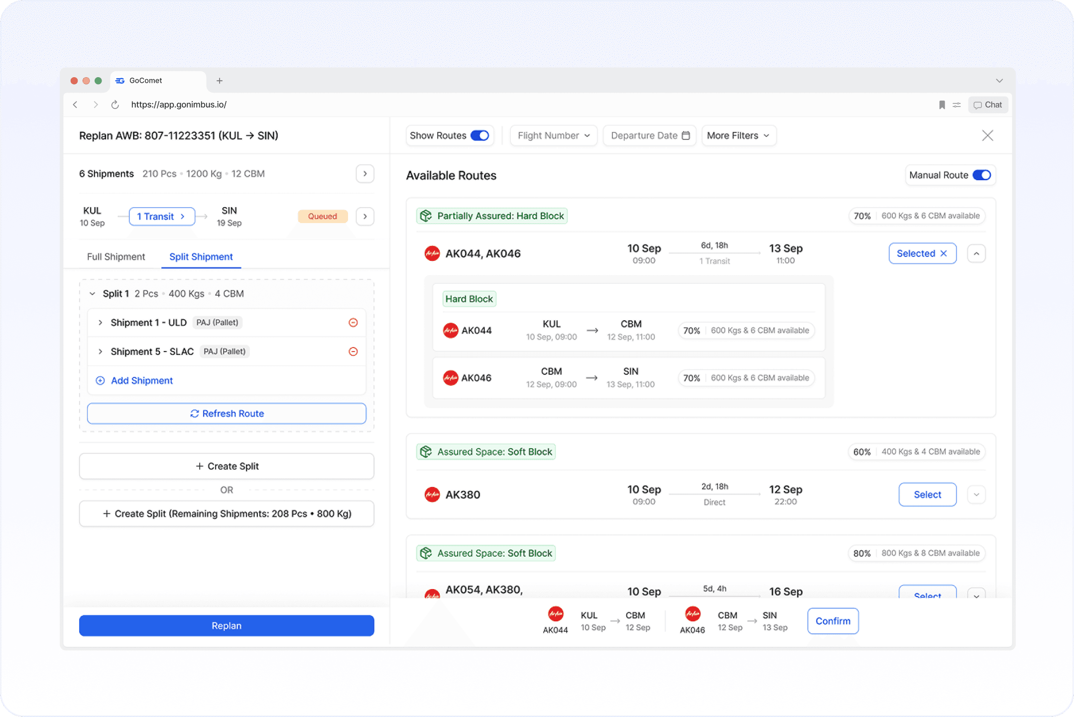
Task: Expand AK380 route details chevron
Action: 976,494
